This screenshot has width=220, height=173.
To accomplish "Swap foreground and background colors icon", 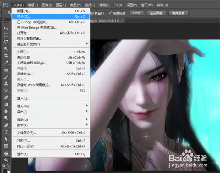I will point(8,165).
